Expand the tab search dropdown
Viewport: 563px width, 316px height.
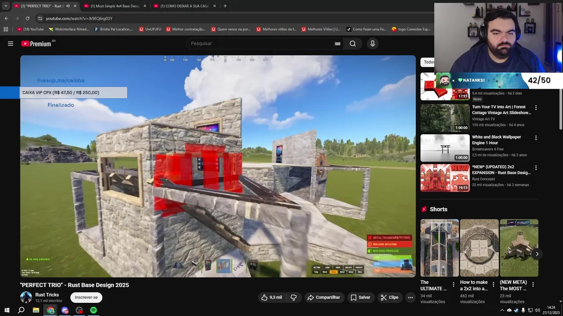[x=6, y=6]
